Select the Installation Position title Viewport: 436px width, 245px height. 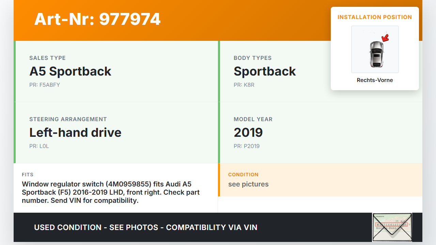pyautogui.click(x=375, y=17)
